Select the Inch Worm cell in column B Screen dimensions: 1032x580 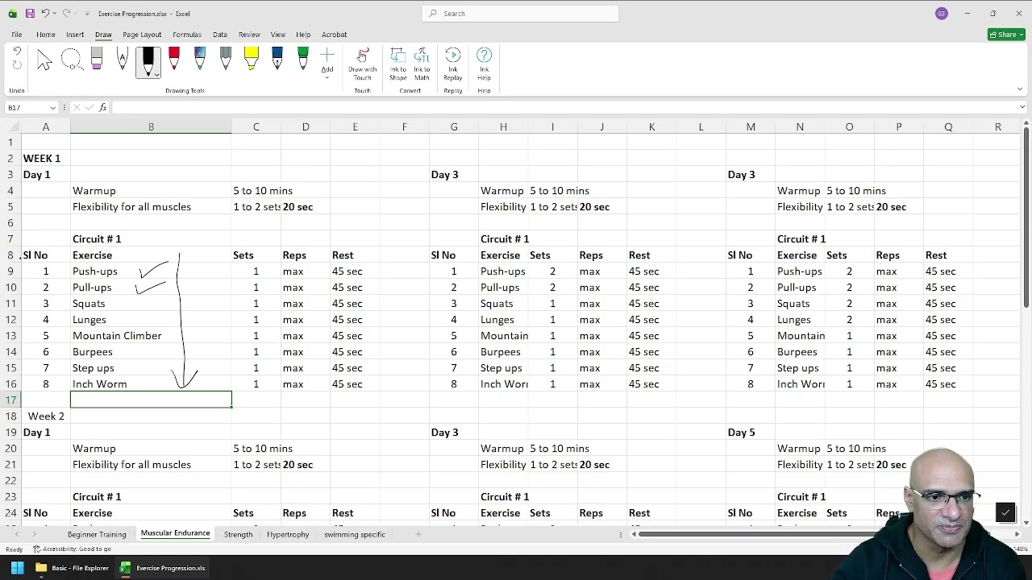point(151,384)
